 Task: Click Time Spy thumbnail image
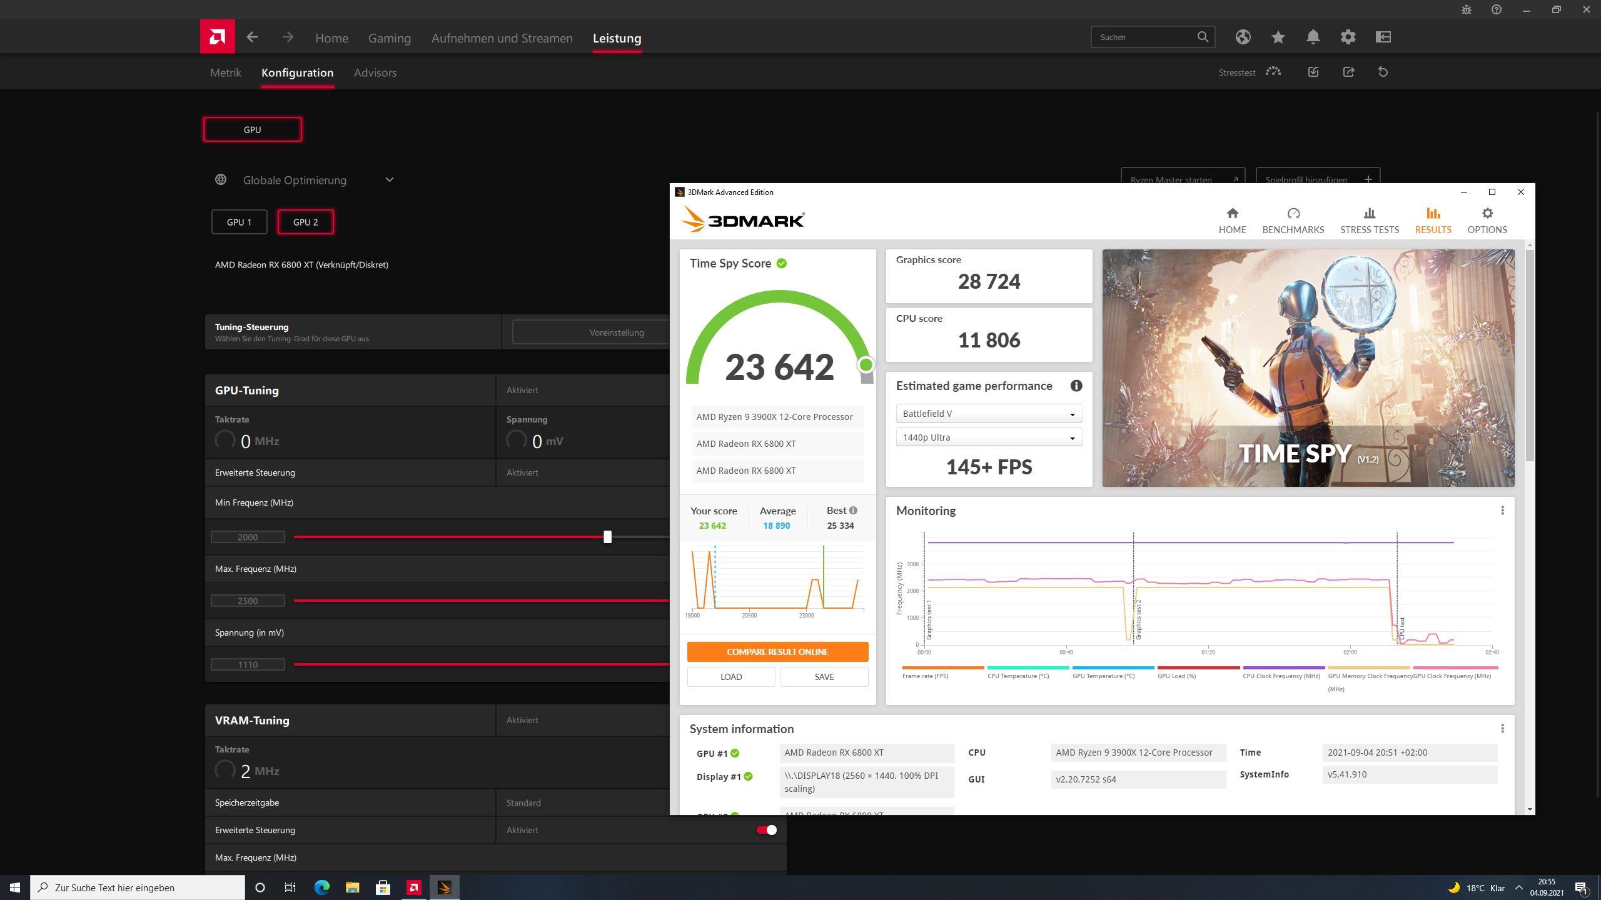pos(1308,368)
